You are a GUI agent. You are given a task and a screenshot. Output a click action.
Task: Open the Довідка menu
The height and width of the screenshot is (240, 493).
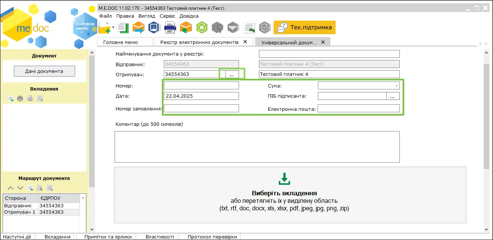click(189, 16)
